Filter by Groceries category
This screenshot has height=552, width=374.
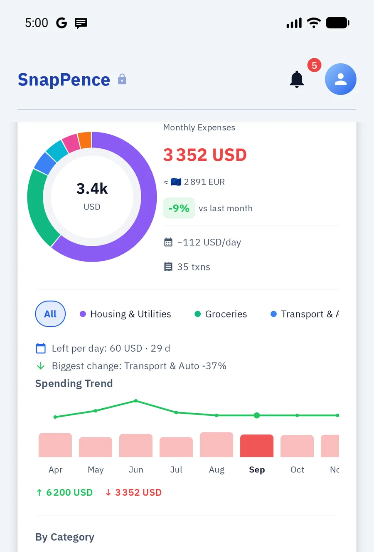pos(221,314)
